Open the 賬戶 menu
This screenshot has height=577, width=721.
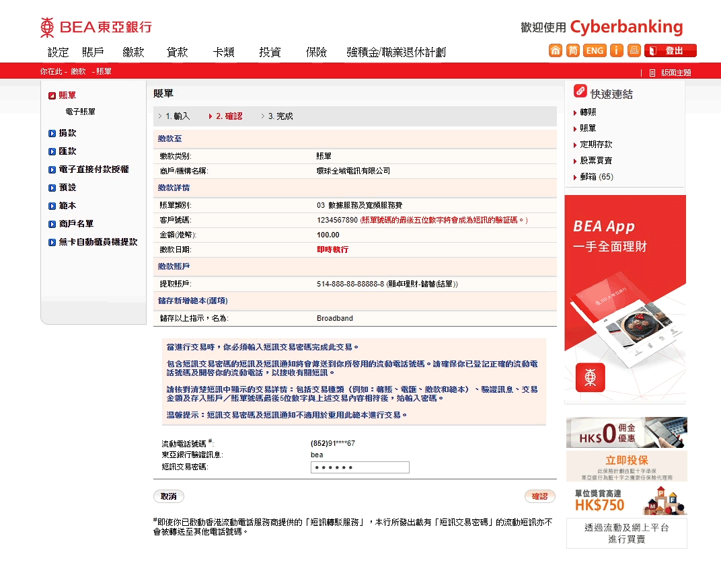93,52
